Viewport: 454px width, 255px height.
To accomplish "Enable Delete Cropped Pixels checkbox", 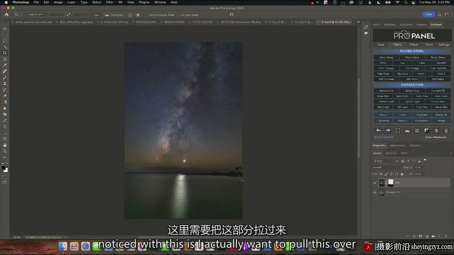I will [x=146, y=15].
